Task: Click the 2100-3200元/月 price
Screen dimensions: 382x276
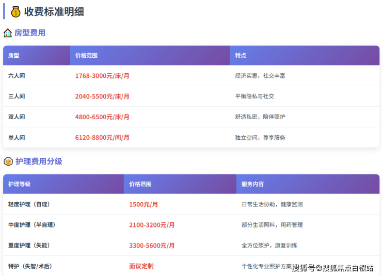Action: pyautogui.click(x=152, y=225)
